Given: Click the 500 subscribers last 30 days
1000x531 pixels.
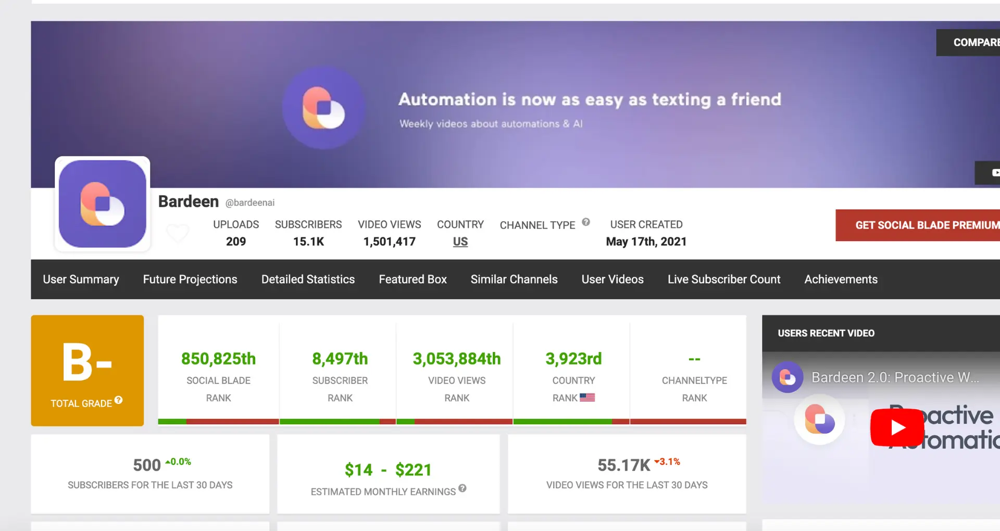Looking at the screenshot, I should coord(147,465).
